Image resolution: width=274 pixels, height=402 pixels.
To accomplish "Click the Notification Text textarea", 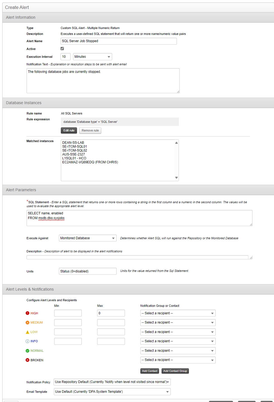I will pos(103,81).
